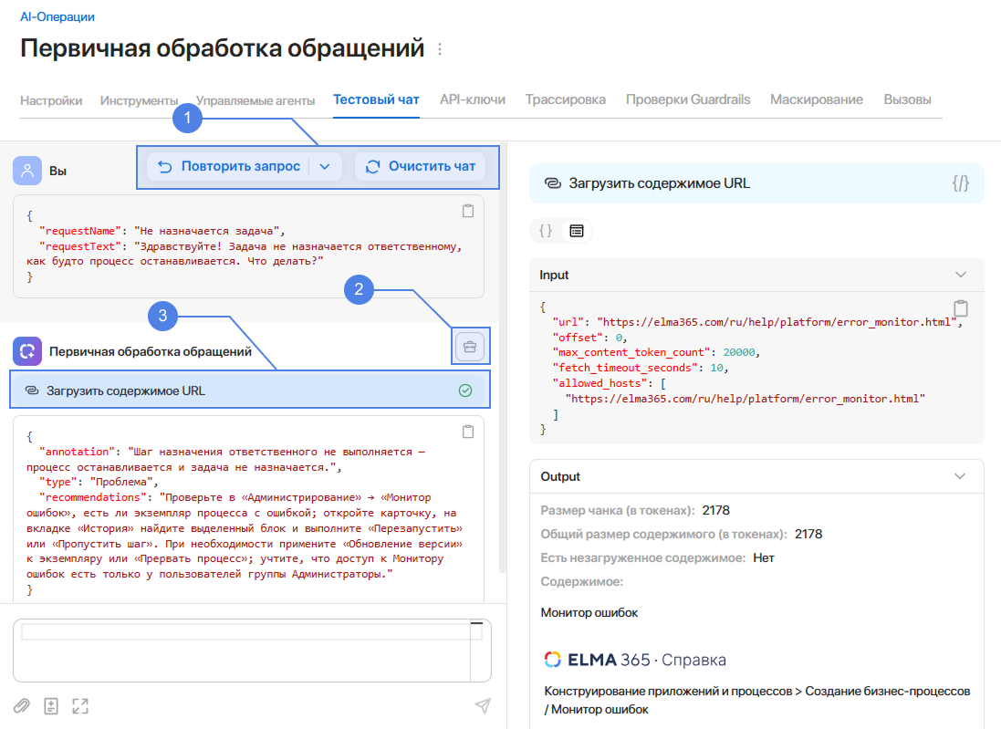Click the chain link icon in right panel header
This screenshot has height=729, width=1001.
tap(552, 183)
